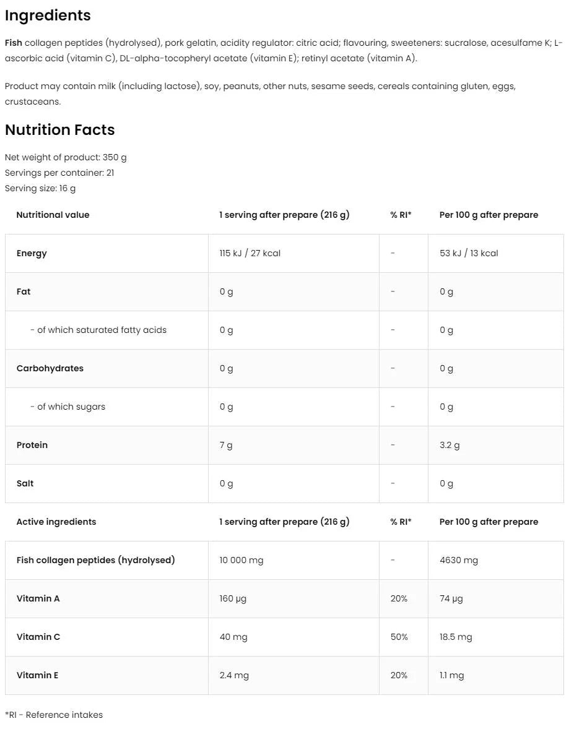Viewport: 582px width, 729px height.
Task: Click the Active ingredients column header
Action: (x=56, y=522)
